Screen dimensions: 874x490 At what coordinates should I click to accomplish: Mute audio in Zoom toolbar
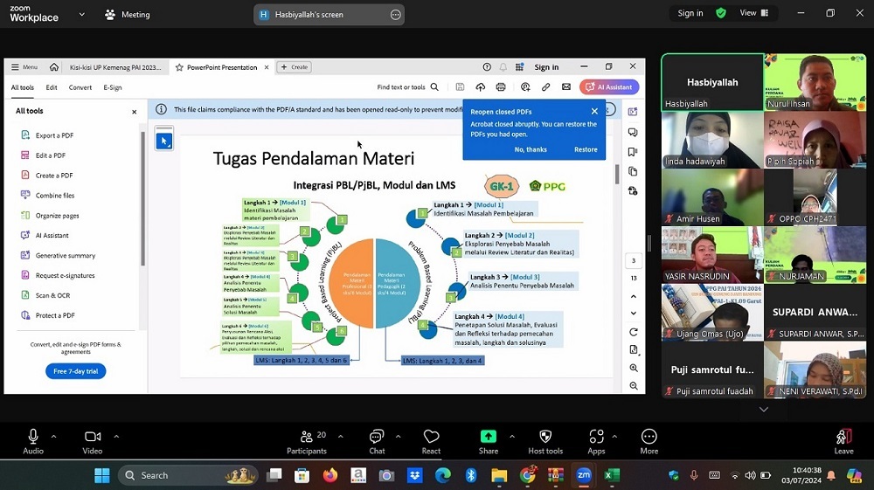click(33, 442)
